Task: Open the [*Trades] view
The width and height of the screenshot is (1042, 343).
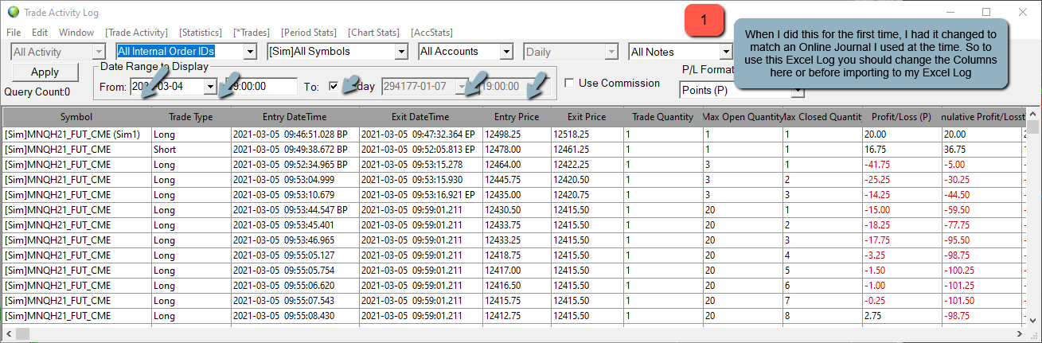Action: pos(252,33)
